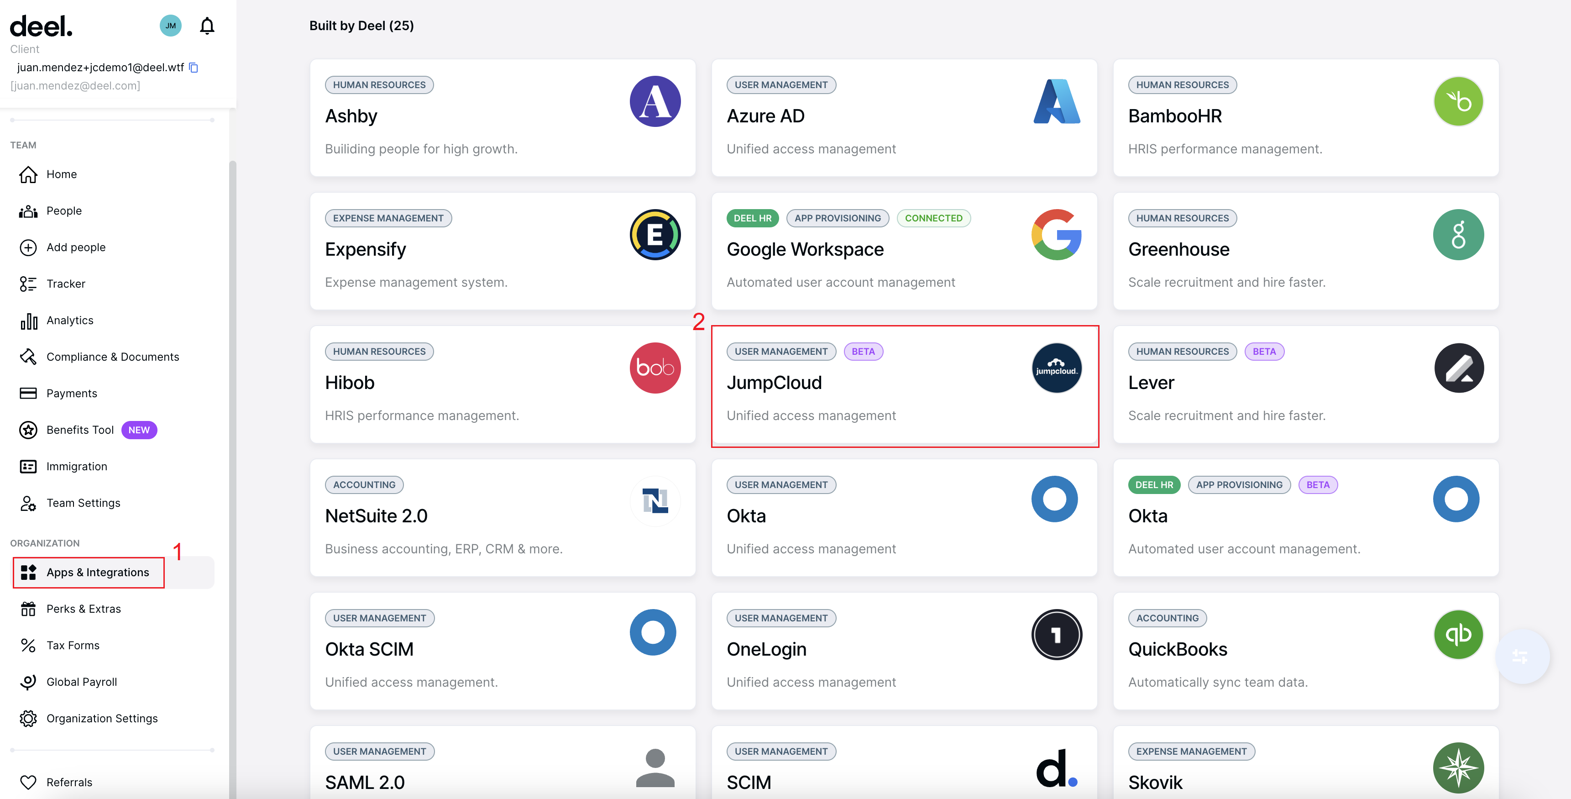Image resolution: width=1571 pixels, height=799 pixels.
Task: Open Greenhouse integration title
Action: coord(1178,249)
